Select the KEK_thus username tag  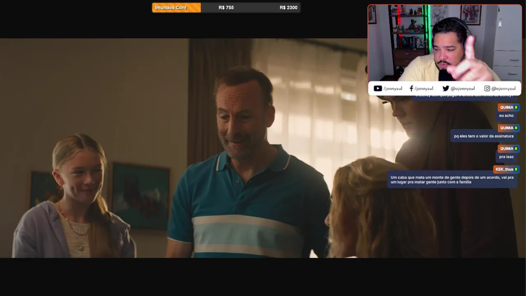507,169
